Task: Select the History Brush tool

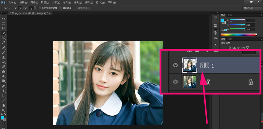Action: 3,62
